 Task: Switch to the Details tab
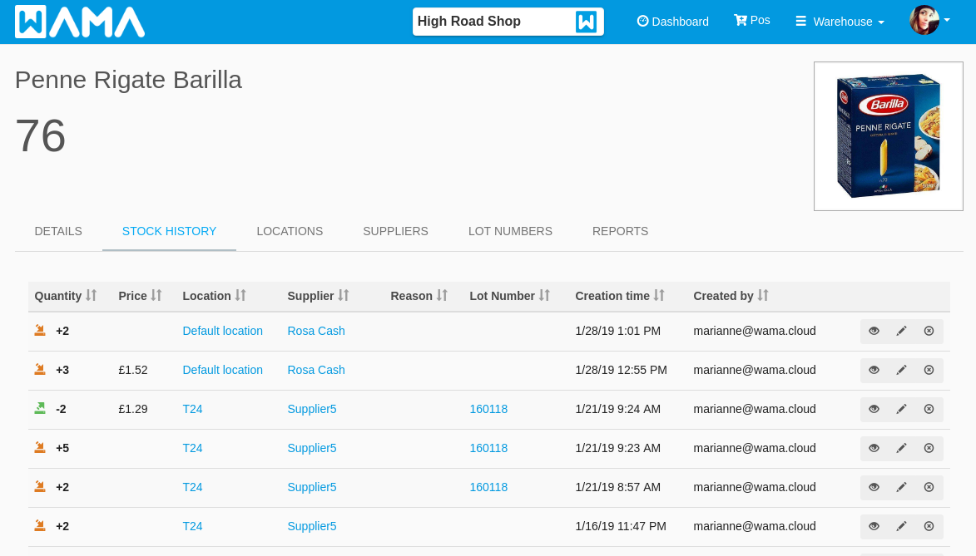click(x=58, y=231)
